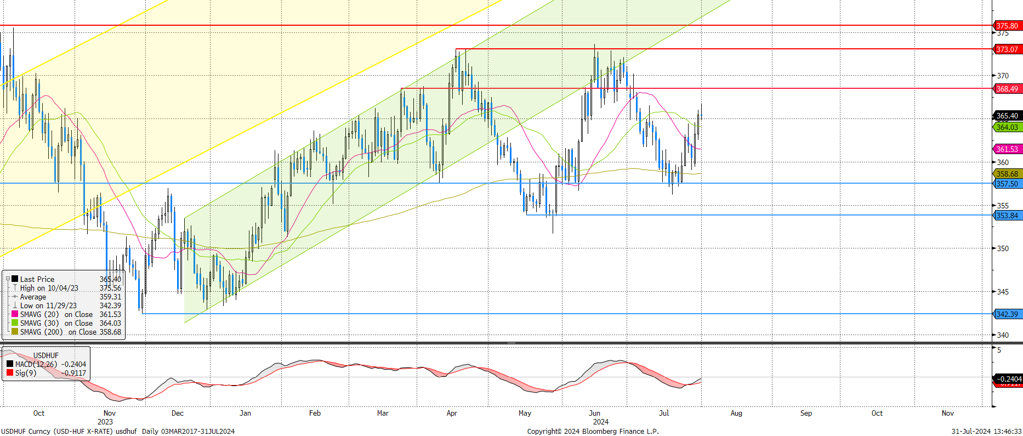Click the magenta SMAVG (20) swatch
Screen dimensions: 1023x436
tap(15, 314)
